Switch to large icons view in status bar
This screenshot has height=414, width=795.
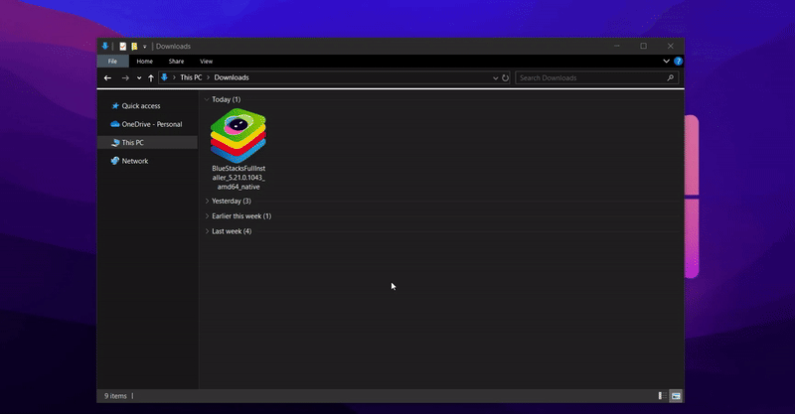point(676,396)
